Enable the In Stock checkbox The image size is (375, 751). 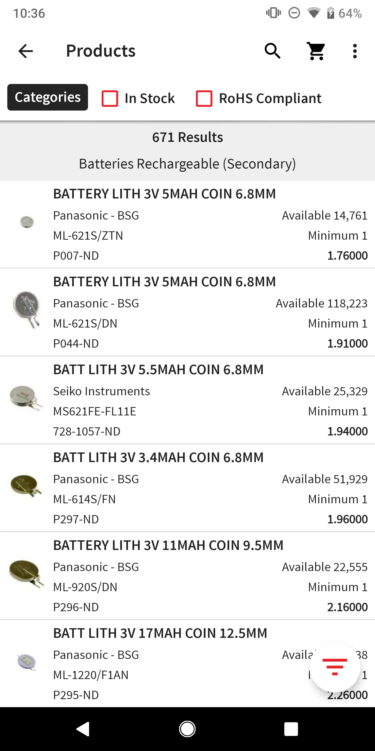point(110,98)
